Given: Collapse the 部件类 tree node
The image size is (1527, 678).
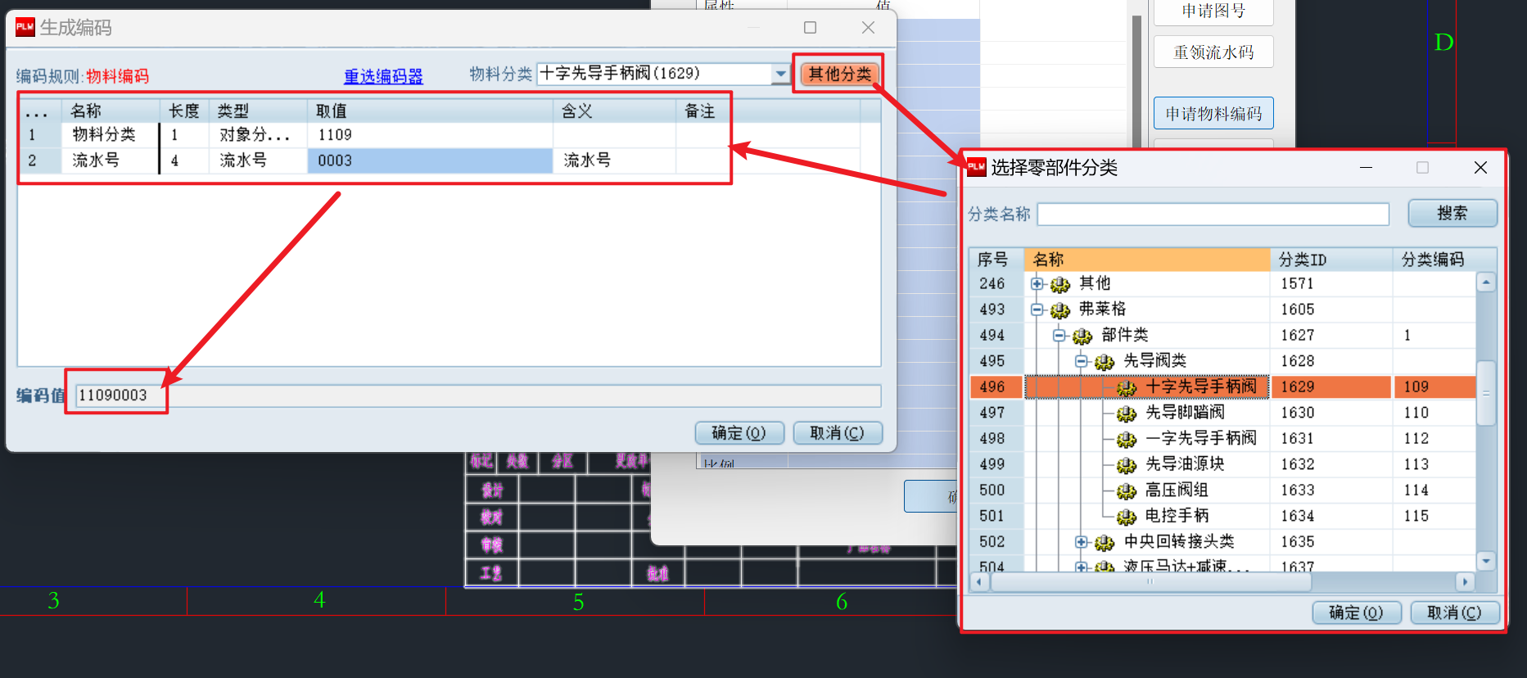Looking at the screenshot, I should tap(1059, 335).
